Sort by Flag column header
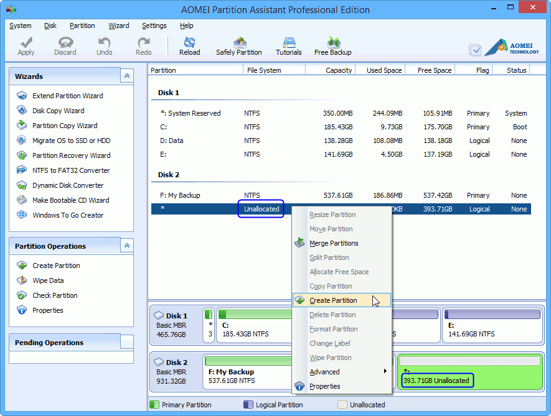551x416 pixels. point(474,70)
